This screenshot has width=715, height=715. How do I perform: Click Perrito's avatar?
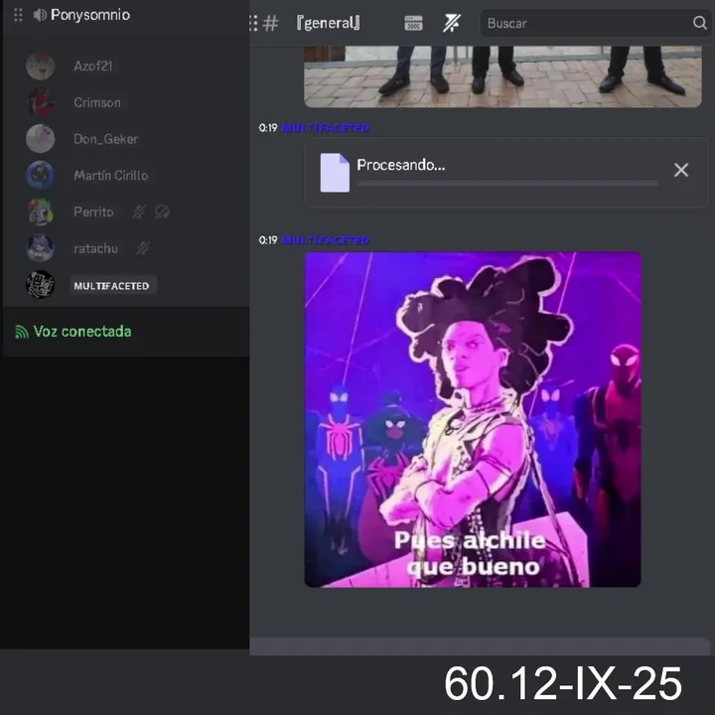tap(40, 212)
